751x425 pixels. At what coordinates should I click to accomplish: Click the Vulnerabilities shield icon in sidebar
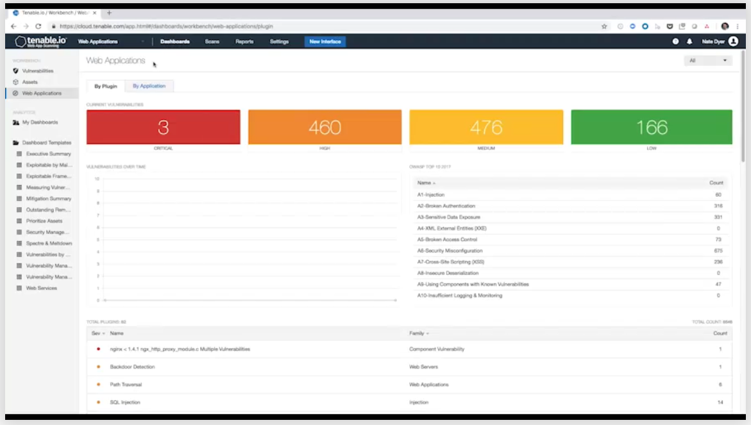[x=15, y=71]
